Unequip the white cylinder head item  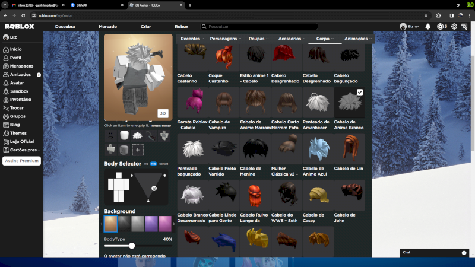pyautogui.click(x=124, y=136)
